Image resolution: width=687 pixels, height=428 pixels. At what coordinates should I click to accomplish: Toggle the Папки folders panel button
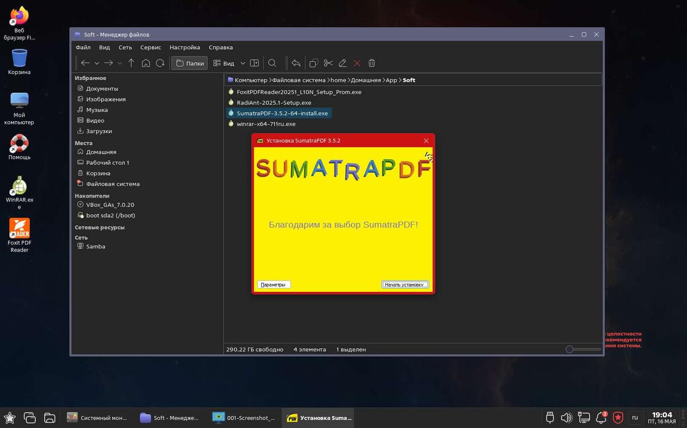(x=190, y=63)
